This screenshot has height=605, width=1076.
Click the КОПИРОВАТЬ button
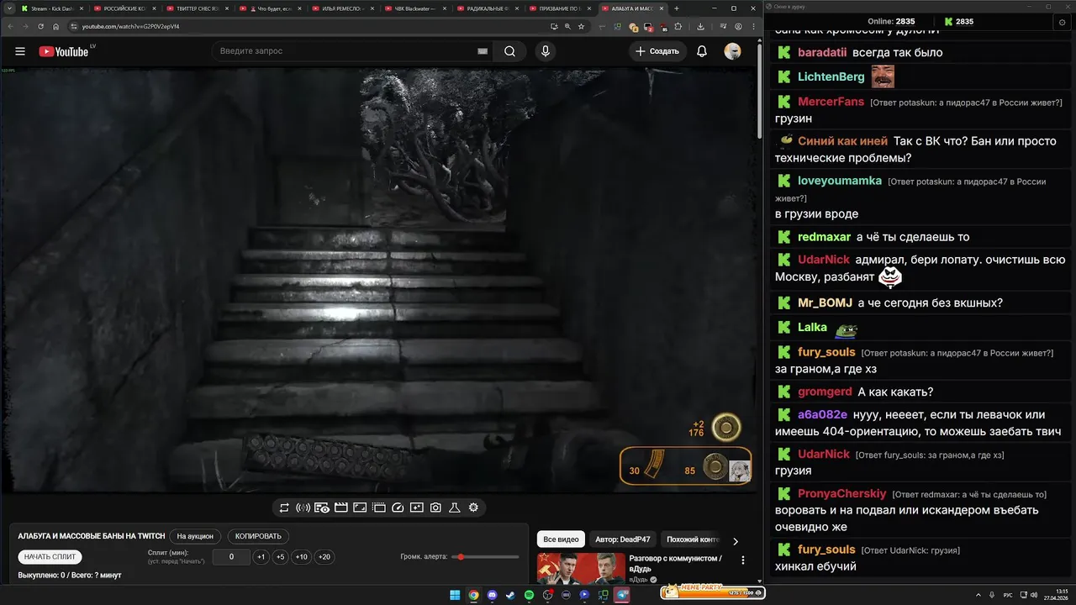[258, 536]
